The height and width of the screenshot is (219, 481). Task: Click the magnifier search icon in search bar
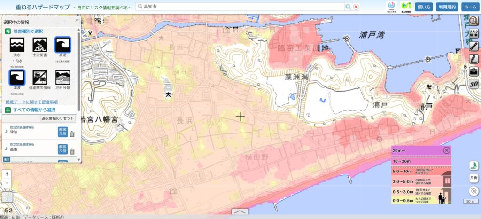tap(348, 7)
